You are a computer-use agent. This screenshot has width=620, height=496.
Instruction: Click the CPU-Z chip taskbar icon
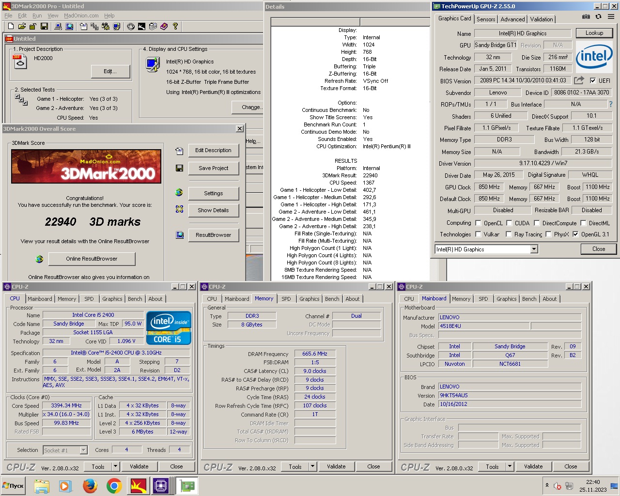click(x=161, y=486)
